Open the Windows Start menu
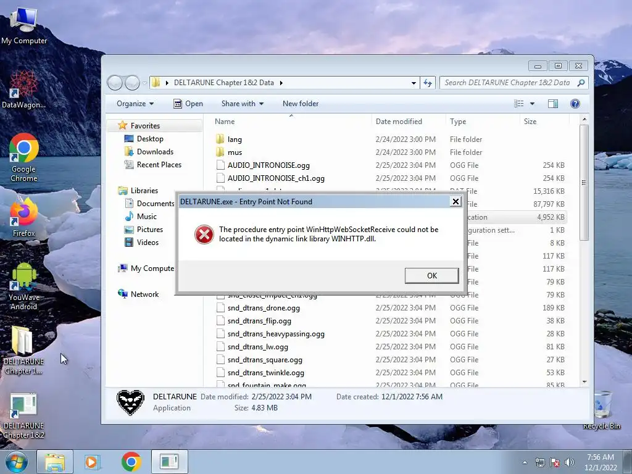This screenshot has height=474, width=632. (x=16, y=462)
